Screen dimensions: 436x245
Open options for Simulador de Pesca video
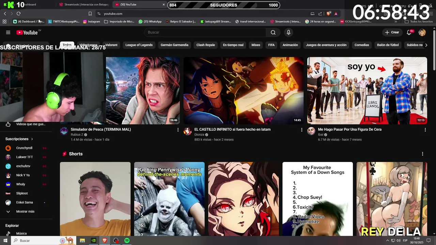tap(178, 130)
